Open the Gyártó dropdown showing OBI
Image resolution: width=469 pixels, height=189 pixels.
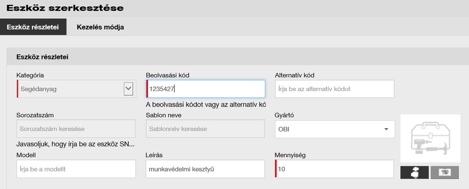pos(335,129)
